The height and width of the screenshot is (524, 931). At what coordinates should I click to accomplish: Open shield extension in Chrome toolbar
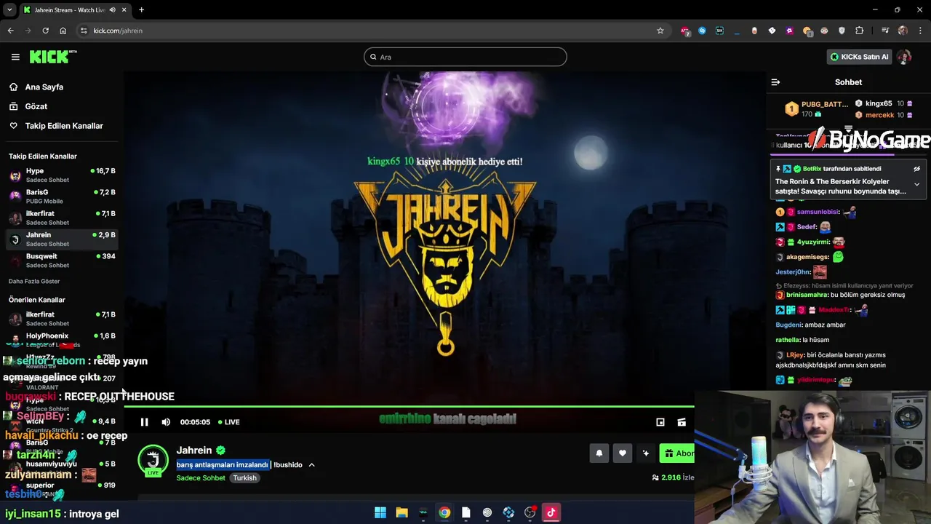click(842, 31)
